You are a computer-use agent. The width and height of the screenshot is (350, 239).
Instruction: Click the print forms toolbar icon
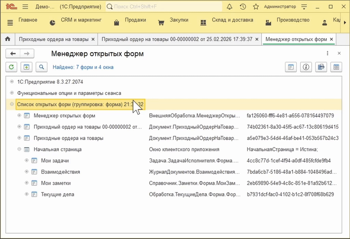[321, 67]
